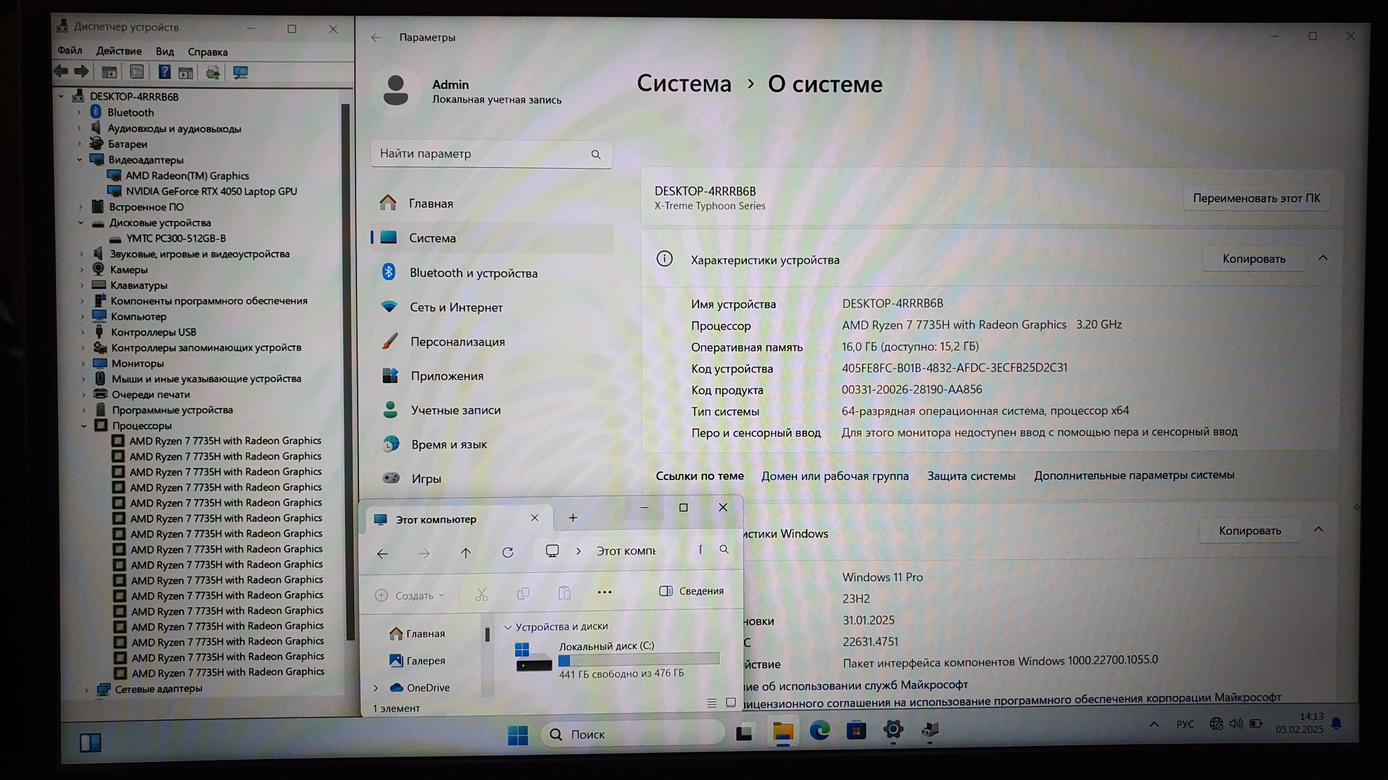Click the Device Manager back arrow icon
Image resolution: width=1388 pixels, height=780 pixels.
[61, 71]
